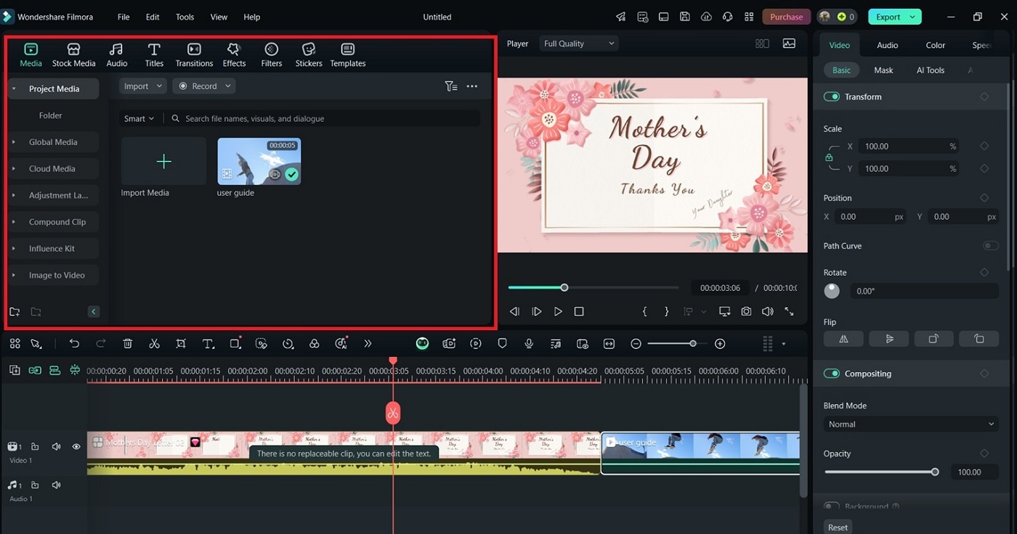Open the View menu
Screen dimensions: 1017x534
[219, 17]
